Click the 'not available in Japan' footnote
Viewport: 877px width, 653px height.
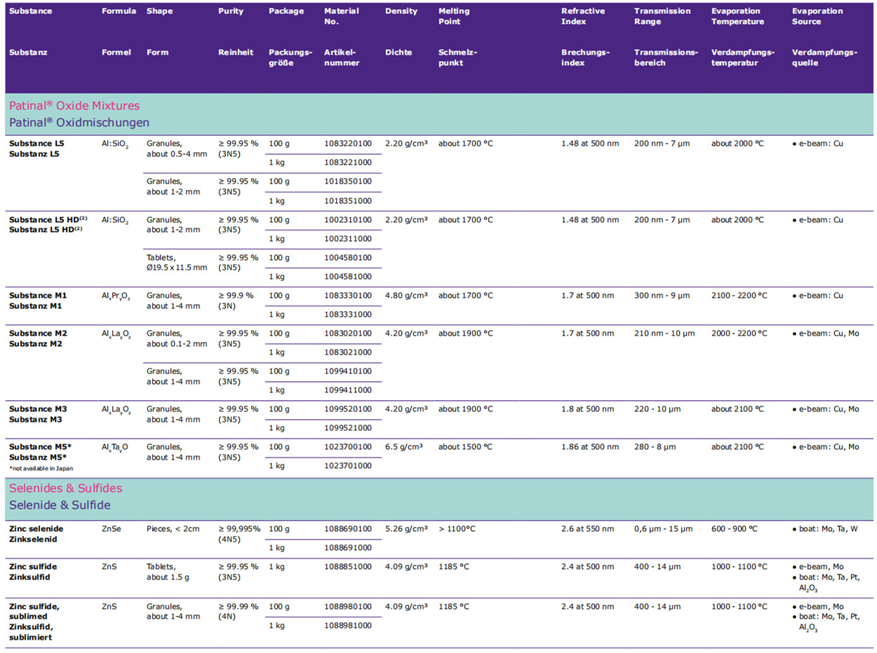click(x=41, y=468)
